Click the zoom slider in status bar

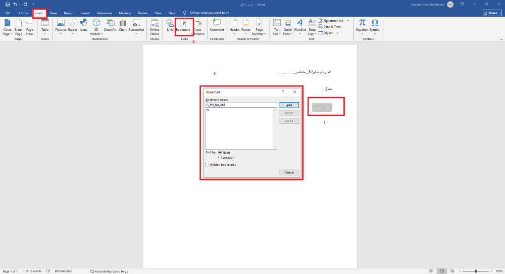tap(476, 271)
